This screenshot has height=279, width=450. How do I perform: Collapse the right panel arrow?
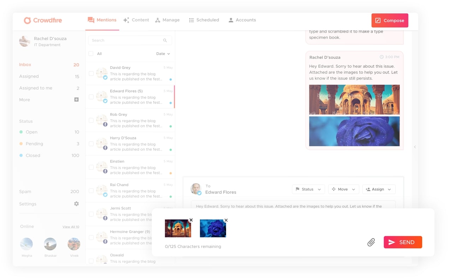[x=415, y=147]
